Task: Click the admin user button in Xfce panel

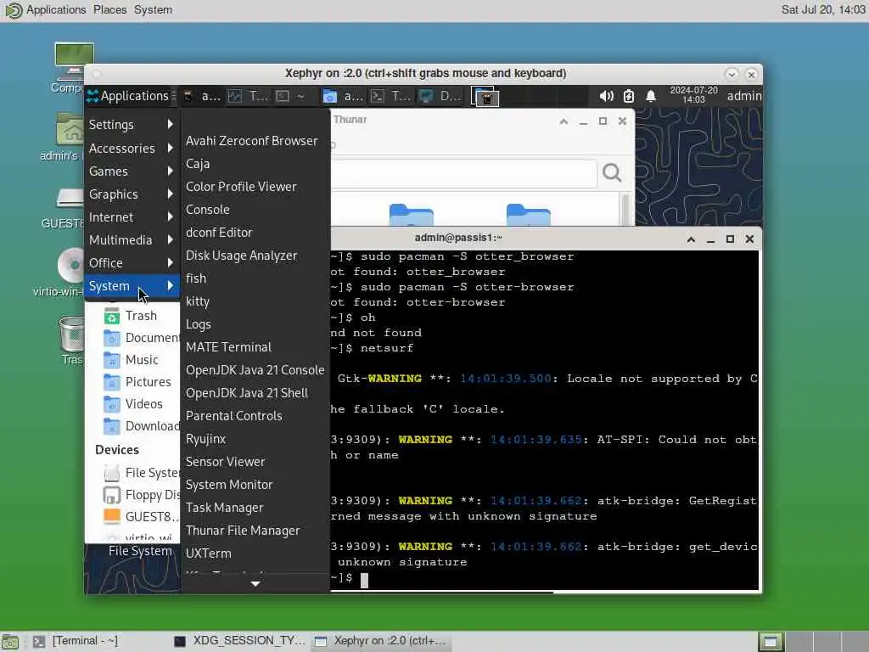Action: (x=743, y=96)
